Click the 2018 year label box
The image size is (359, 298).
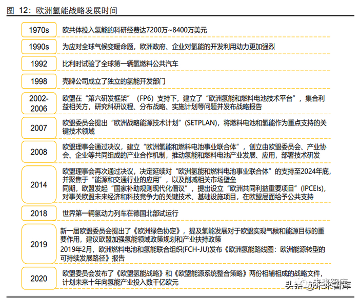[39, 213]
